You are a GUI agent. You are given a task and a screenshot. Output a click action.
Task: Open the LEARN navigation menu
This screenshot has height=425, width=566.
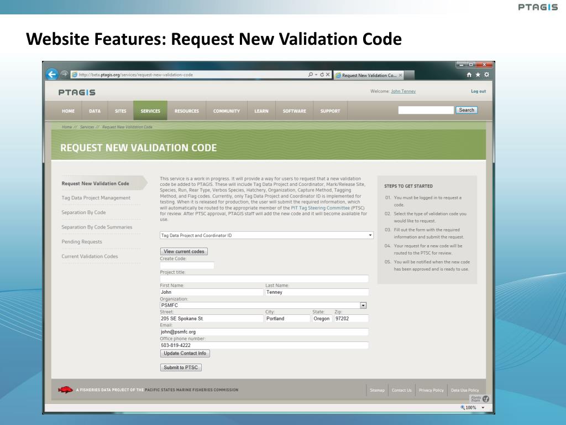coord(261,111)
